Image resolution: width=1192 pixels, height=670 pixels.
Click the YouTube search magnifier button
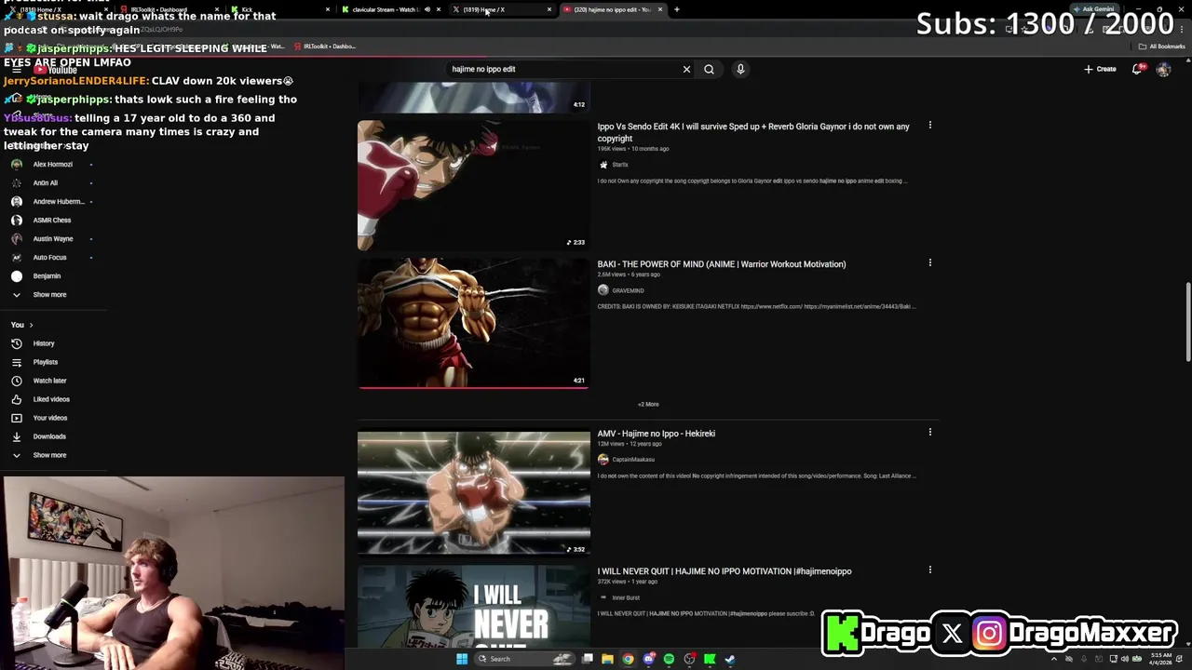click(709, 69)
